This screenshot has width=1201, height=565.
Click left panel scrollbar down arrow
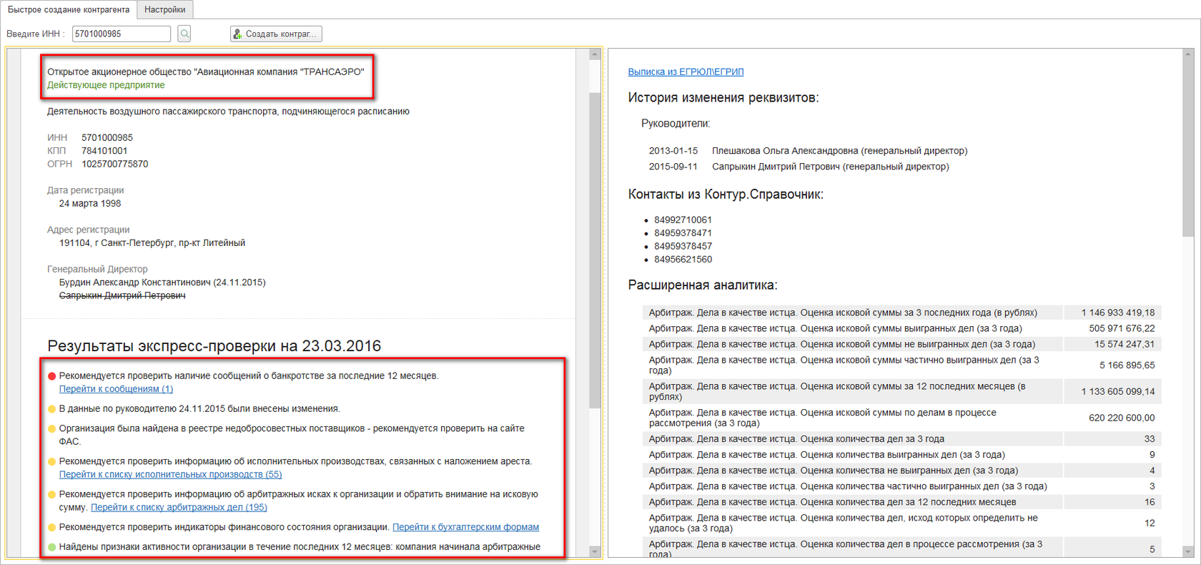click(594, 551)
